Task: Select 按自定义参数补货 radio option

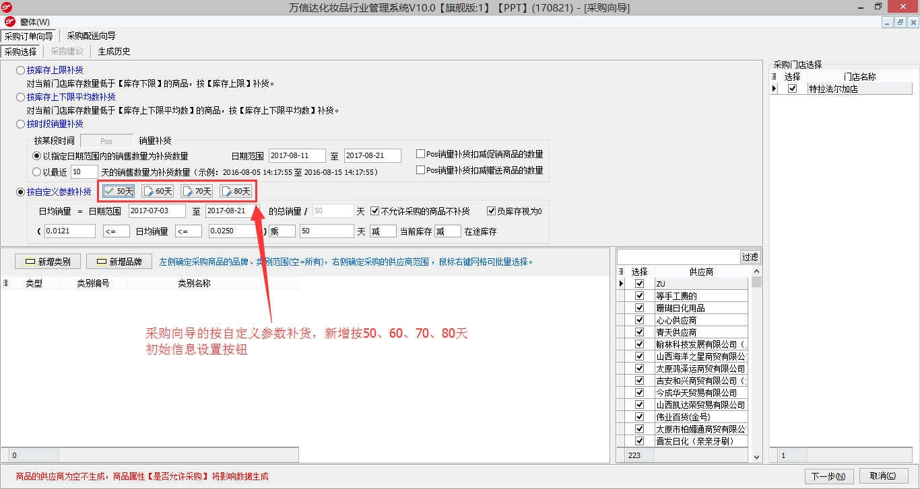Action: click(21, 192)
